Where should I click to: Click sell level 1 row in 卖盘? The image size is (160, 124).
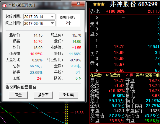point(128,41)
